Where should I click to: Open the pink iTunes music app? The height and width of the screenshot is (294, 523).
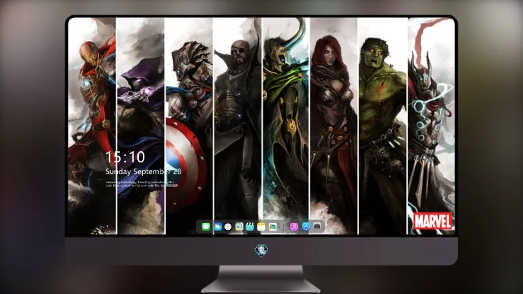click(294, 226)
